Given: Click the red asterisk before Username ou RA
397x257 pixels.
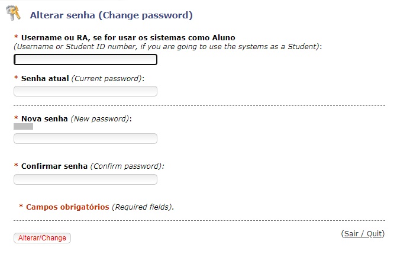Looking at the screenshot, I should click(16, 37).
